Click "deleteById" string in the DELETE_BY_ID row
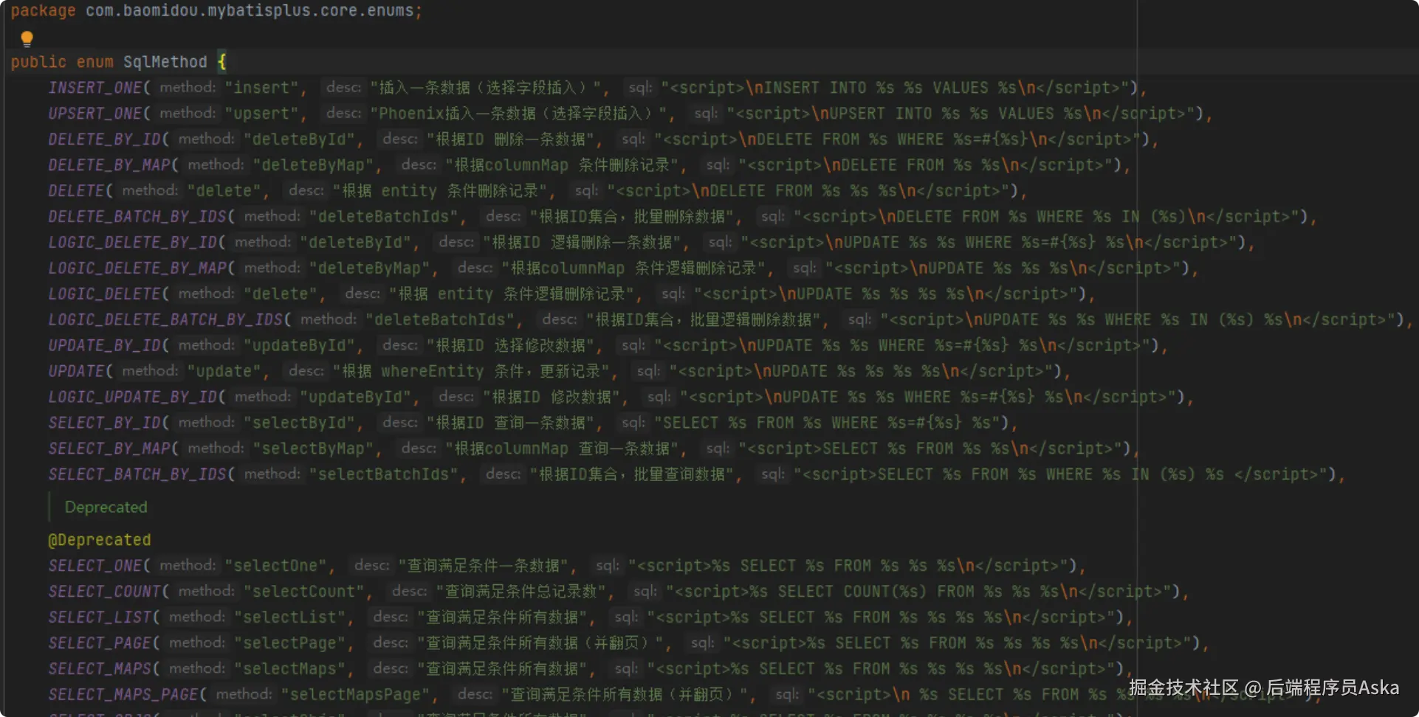The image size is (1419, 717). pyautogui.click(x=300, y=139)
